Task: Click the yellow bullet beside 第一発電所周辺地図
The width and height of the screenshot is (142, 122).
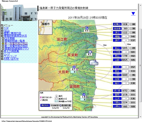Action: tap(3, 43)
